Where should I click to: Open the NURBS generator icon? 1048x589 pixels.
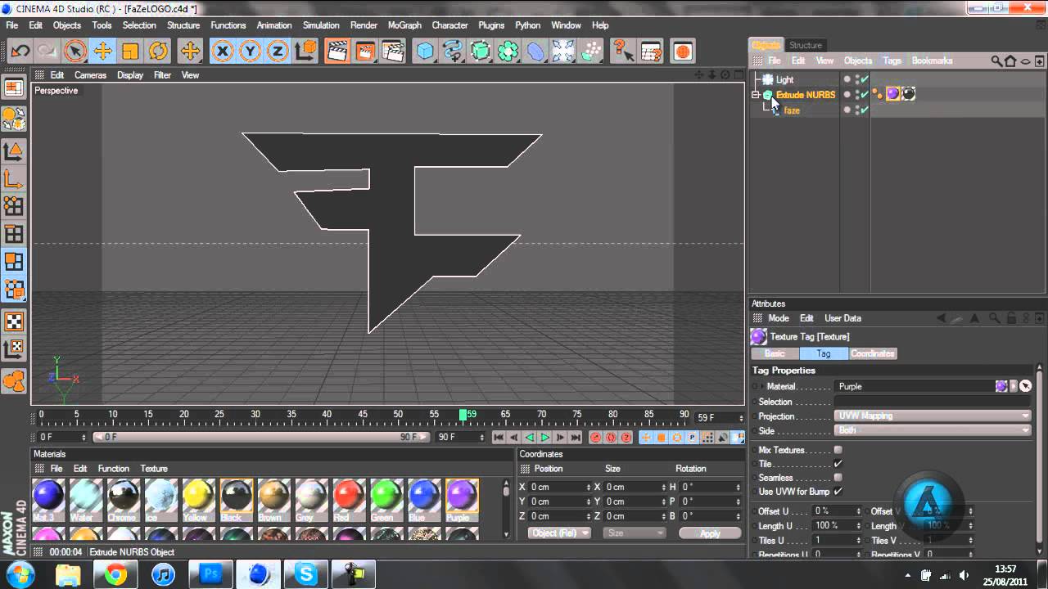click(481, 52)
